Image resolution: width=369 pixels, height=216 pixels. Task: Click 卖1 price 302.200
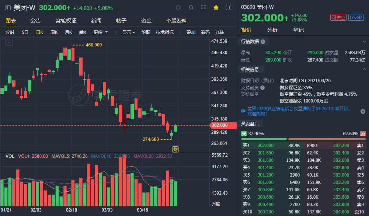pyautogui.click(x=341, y=145)
